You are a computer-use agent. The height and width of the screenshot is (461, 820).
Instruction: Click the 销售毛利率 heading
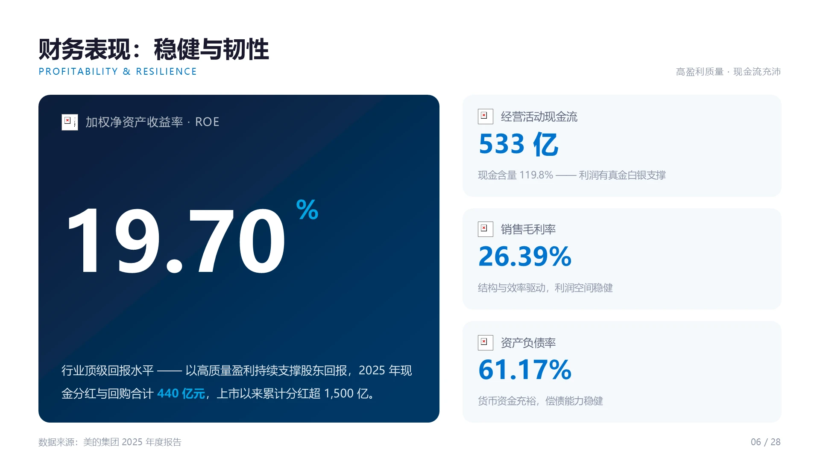(528, 230)
